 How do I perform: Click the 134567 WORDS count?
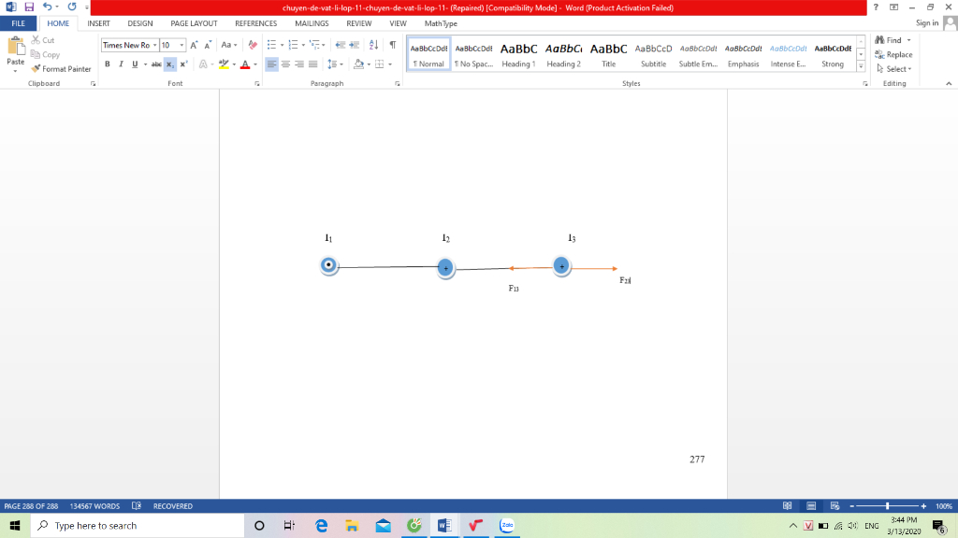[94, 506]
